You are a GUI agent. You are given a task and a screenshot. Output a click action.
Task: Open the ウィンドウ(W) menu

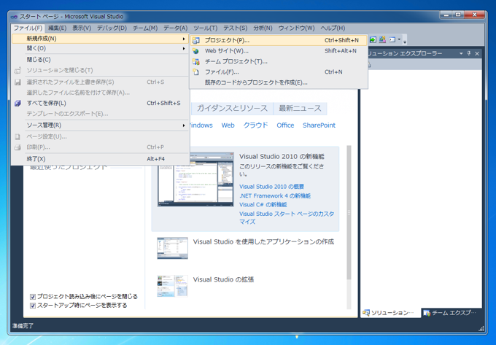(296, 28)
